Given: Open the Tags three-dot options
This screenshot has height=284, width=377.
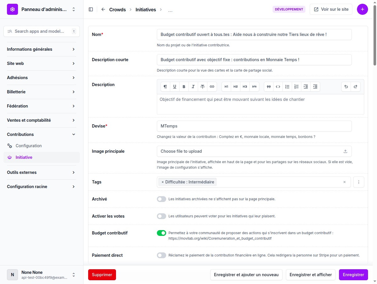Looking at the screenshot, I should [359, 182].
